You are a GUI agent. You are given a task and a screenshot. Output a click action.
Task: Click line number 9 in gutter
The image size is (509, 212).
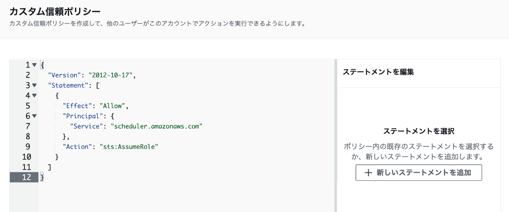[28, 147]
